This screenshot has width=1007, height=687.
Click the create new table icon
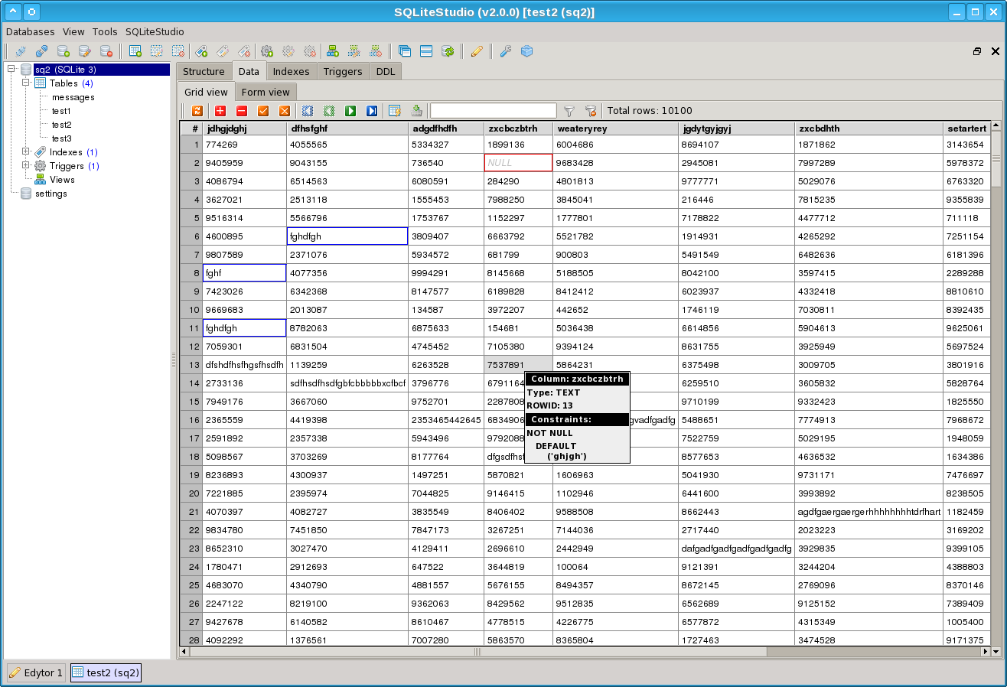tap(135, 51)
